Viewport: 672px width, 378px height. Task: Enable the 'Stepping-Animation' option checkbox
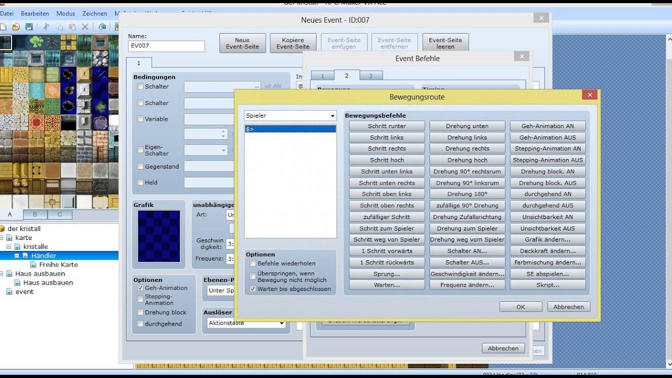(x=140, y=299)
